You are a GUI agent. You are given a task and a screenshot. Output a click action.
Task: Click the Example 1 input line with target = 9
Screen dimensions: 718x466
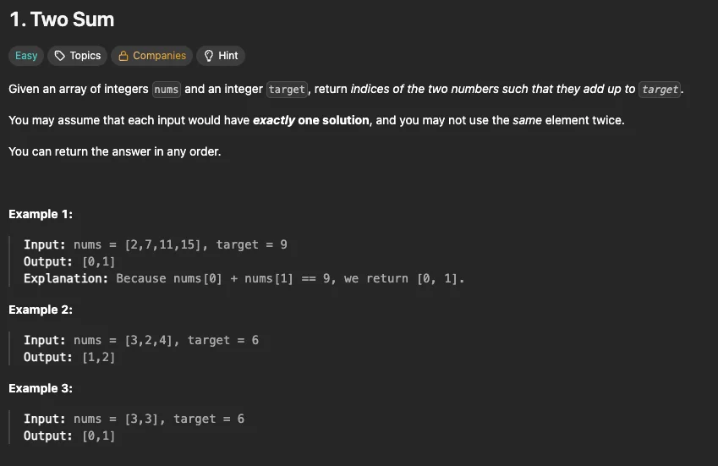(x=156, y=244)
